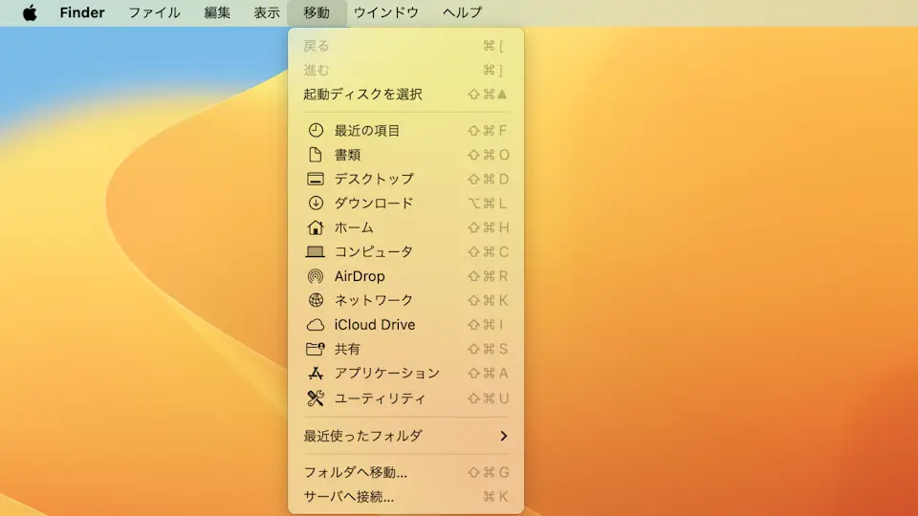918x516 pixels.
Task: Click the house icon for ホーム
Action: point(315,227)
